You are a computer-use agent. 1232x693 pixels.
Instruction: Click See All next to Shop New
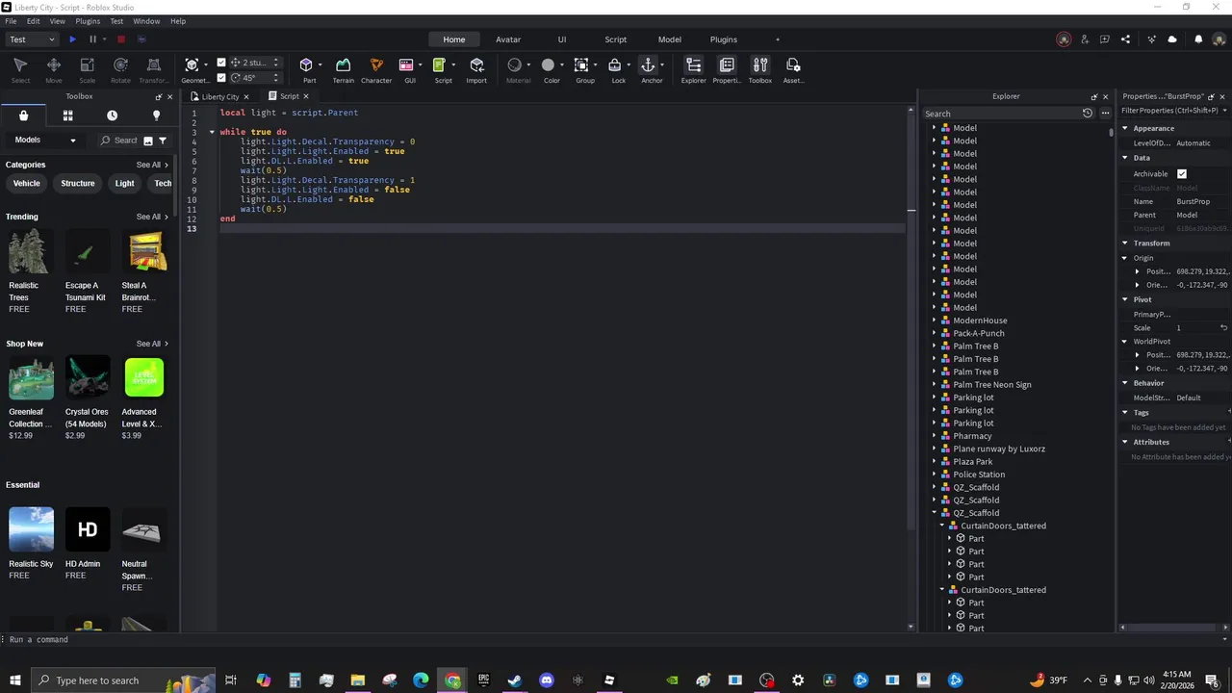click(152, 344)
